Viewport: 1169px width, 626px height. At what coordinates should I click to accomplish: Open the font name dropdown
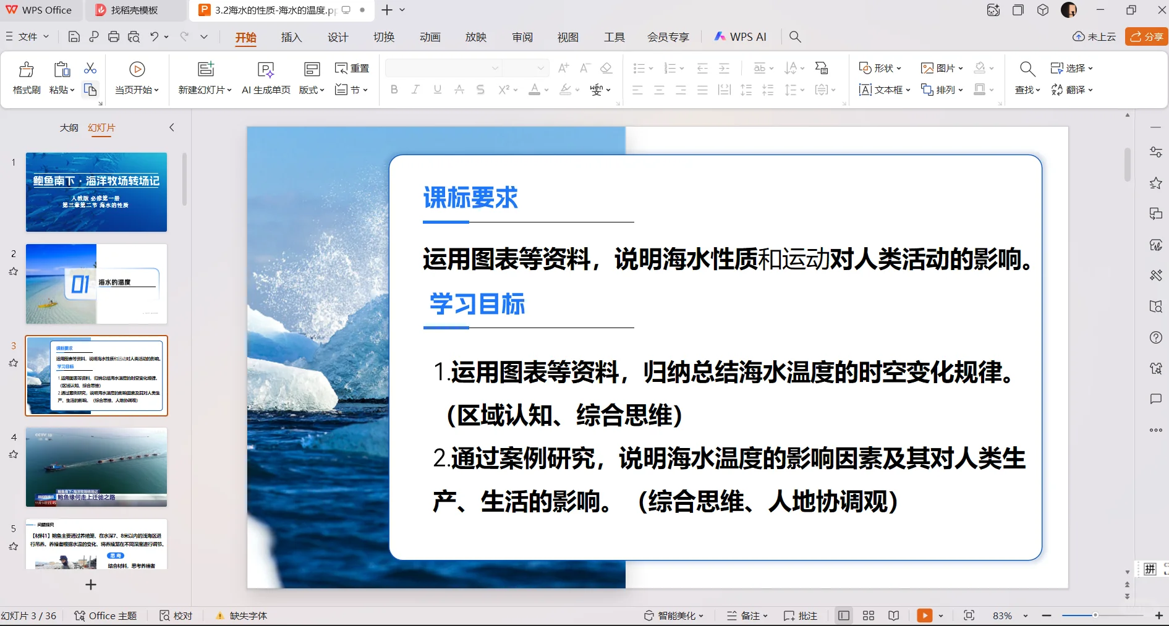click(495, 68)
